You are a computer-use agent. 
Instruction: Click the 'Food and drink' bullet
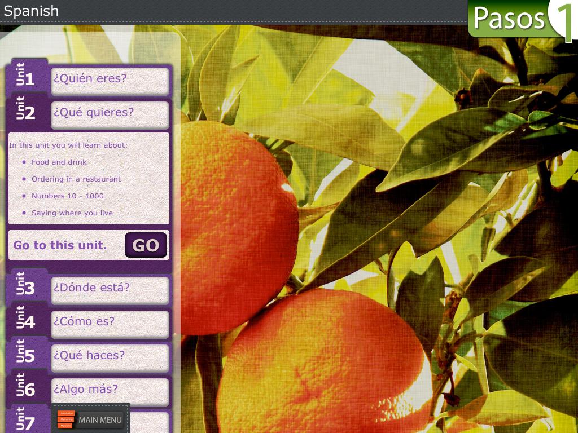(x=59, y=162)
